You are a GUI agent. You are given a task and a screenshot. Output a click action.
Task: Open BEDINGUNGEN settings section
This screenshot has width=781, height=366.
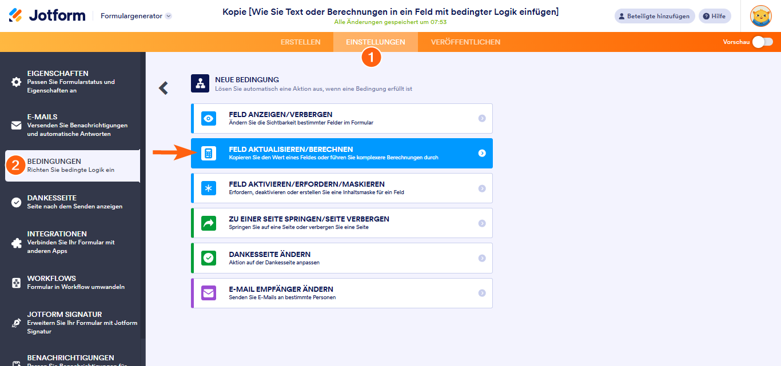(x=73, y=166)
